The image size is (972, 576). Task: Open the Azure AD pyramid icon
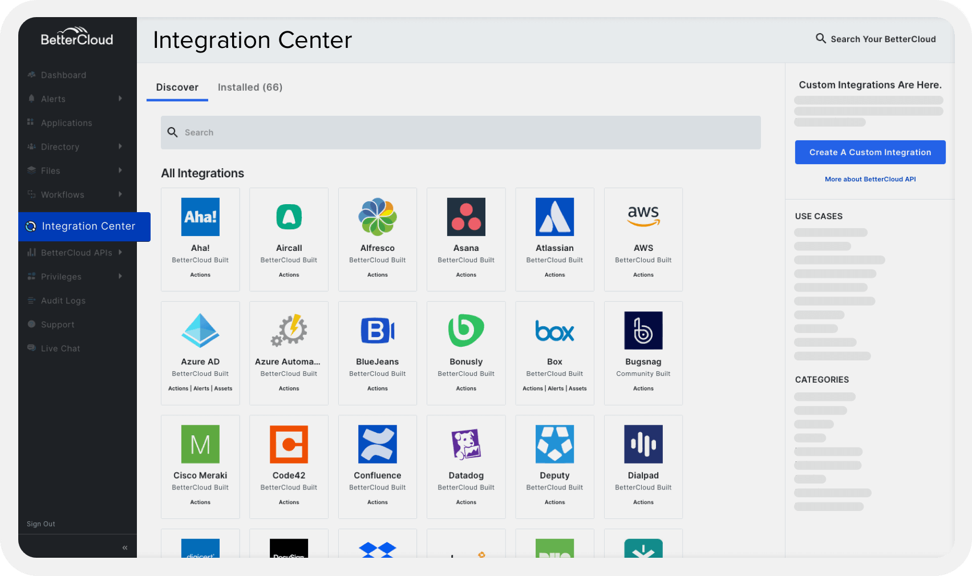[200, 330]
